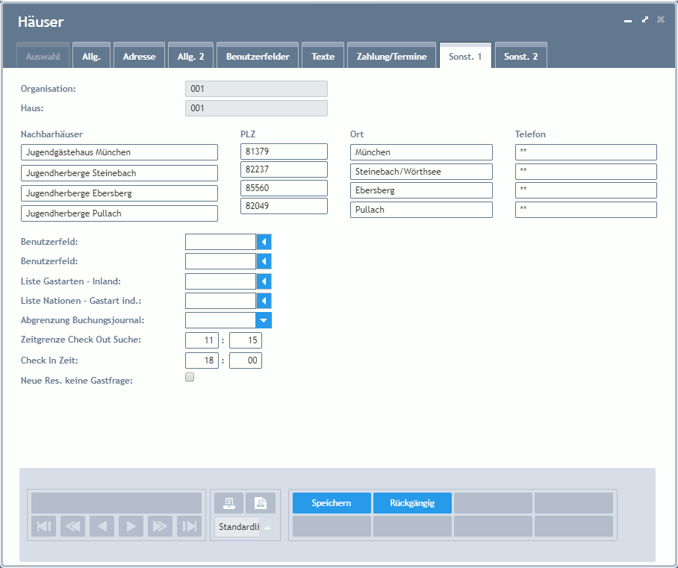Go to last record navigation icon

click(x=189, y=526)
